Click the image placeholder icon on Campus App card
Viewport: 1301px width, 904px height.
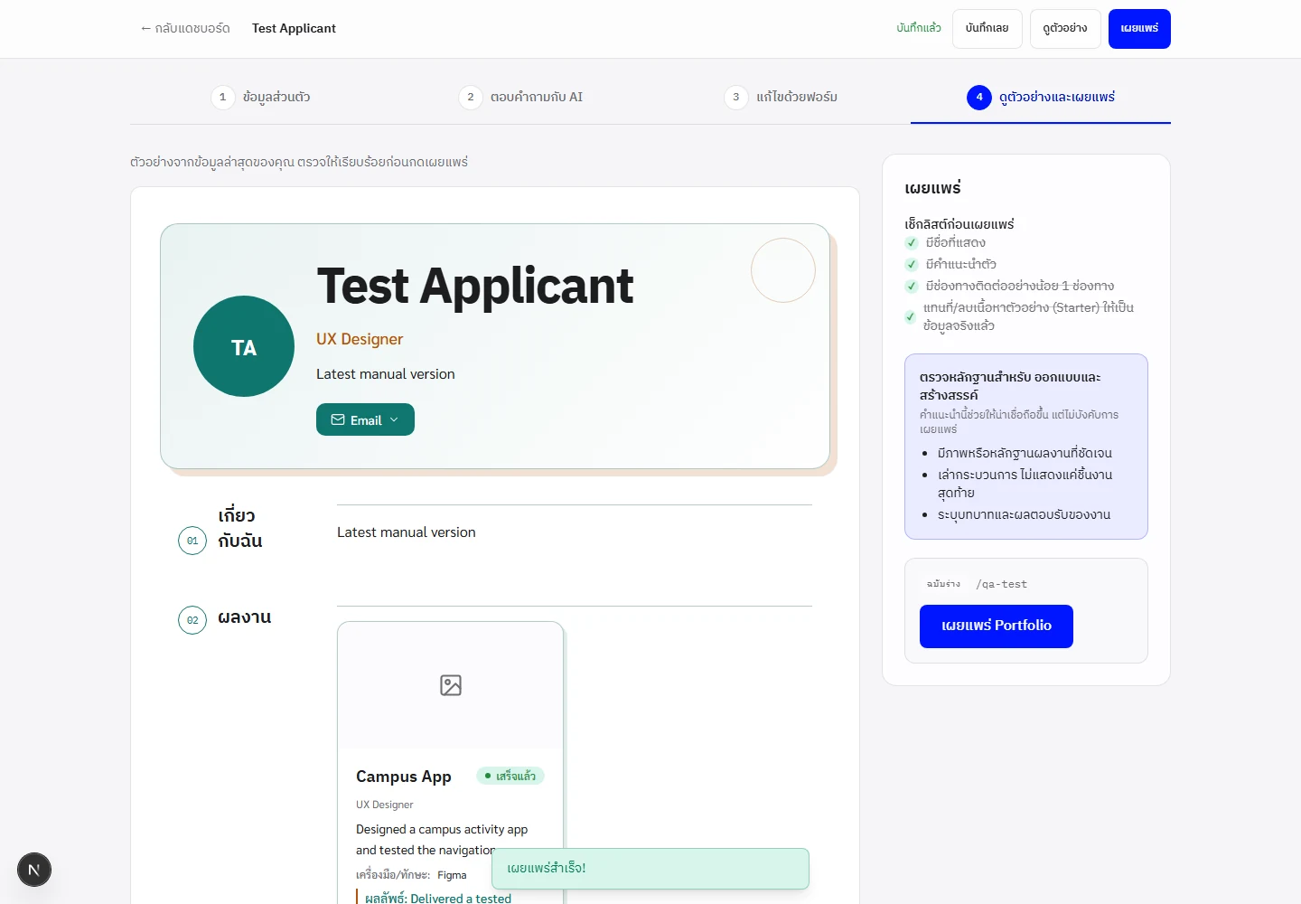pos(451,685)
